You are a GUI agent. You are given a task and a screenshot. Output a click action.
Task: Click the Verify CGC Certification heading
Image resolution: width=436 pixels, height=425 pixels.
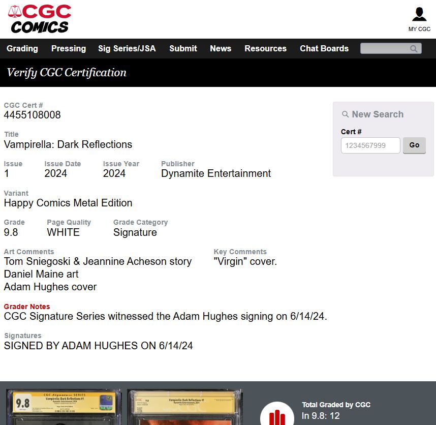tap(67, 73)
